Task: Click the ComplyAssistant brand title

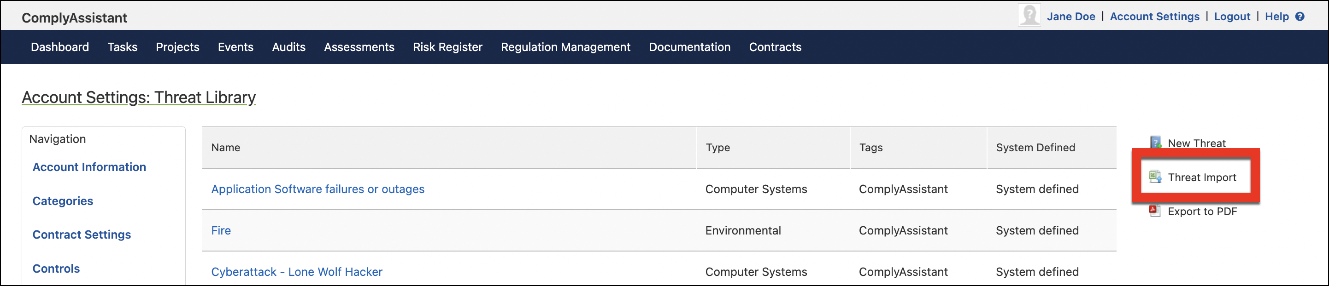Action: coord(74,17)
